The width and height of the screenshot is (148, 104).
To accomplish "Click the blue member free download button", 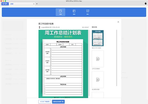I will point(58,102).
